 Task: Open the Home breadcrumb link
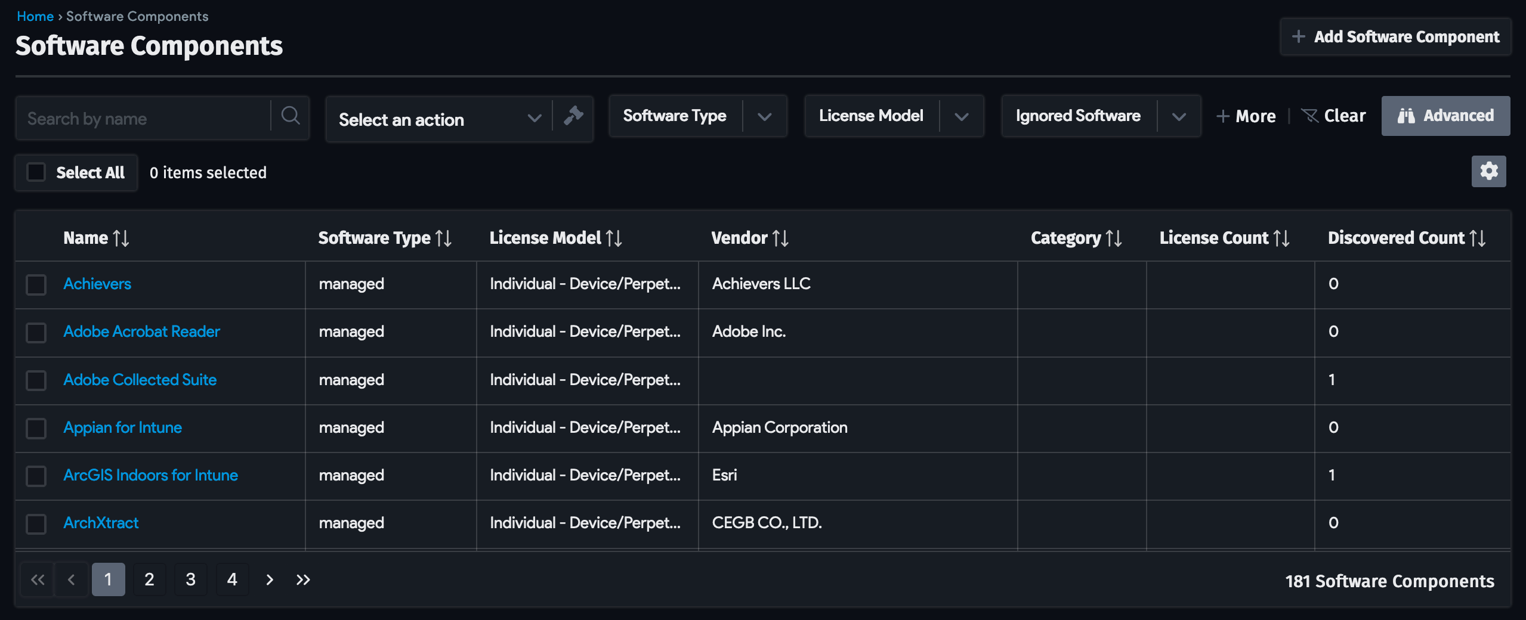pos(35,16)
